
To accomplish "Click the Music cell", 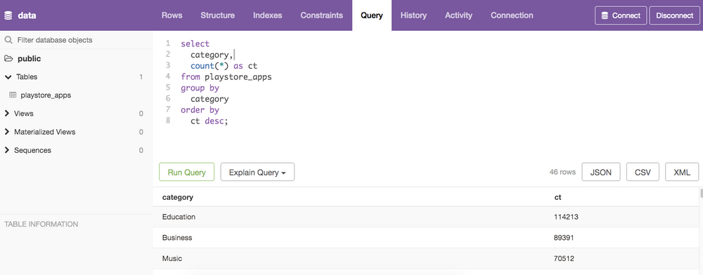I will (172, 258).
